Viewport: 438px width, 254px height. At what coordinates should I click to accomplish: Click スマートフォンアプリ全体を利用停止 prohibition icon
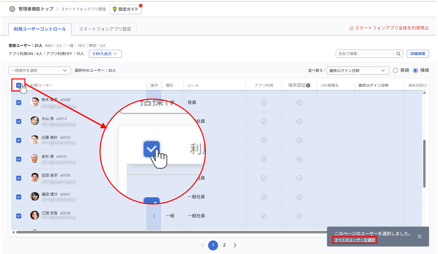(352, 28)
